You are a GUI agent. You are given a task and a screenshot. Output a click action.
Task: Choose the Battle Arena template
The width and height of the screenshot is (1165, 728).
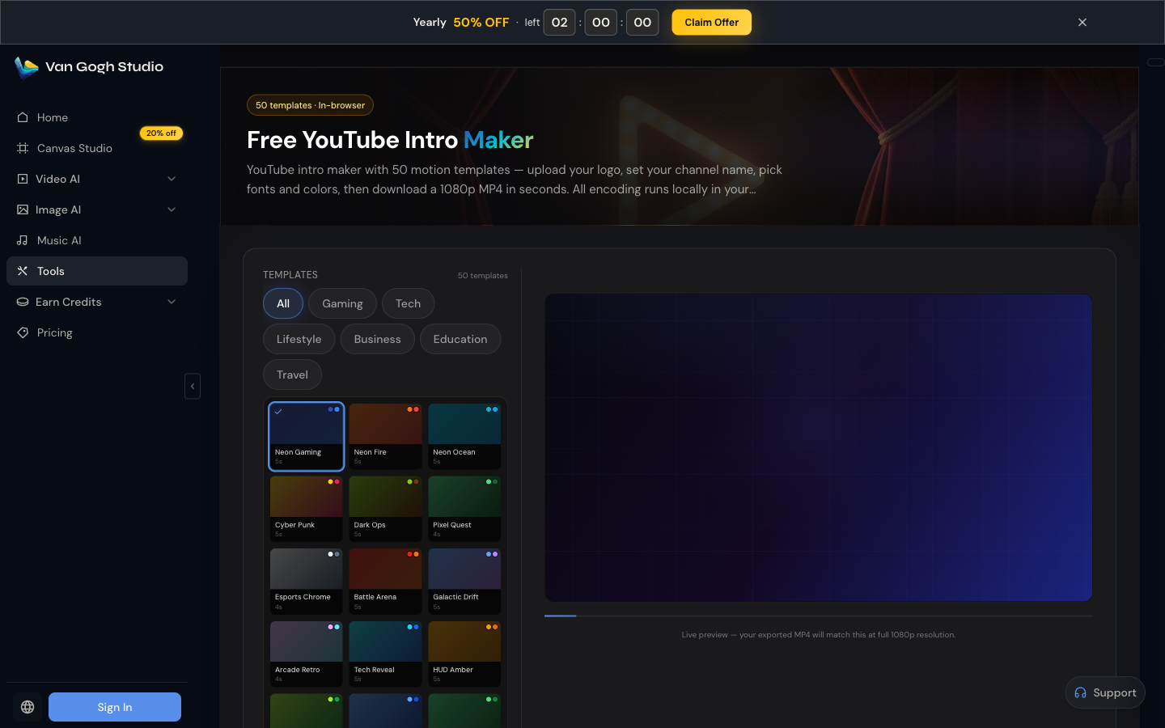point(386,581)
